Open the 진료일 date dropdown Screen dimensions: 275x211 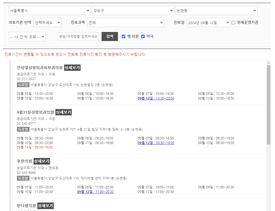point(209,22)
